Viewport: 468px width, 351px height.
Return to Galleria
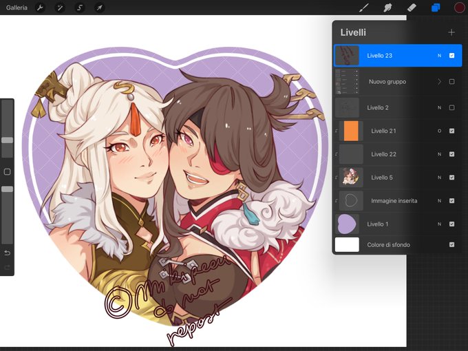click(17, 8)
